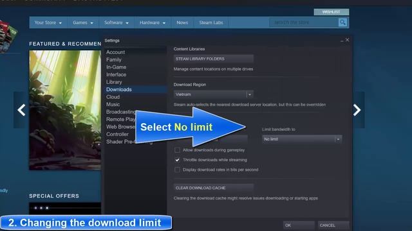Viewport: 412px width, 231px height.
Task: Open the Wishlist button
Action: tap(332, 12)
